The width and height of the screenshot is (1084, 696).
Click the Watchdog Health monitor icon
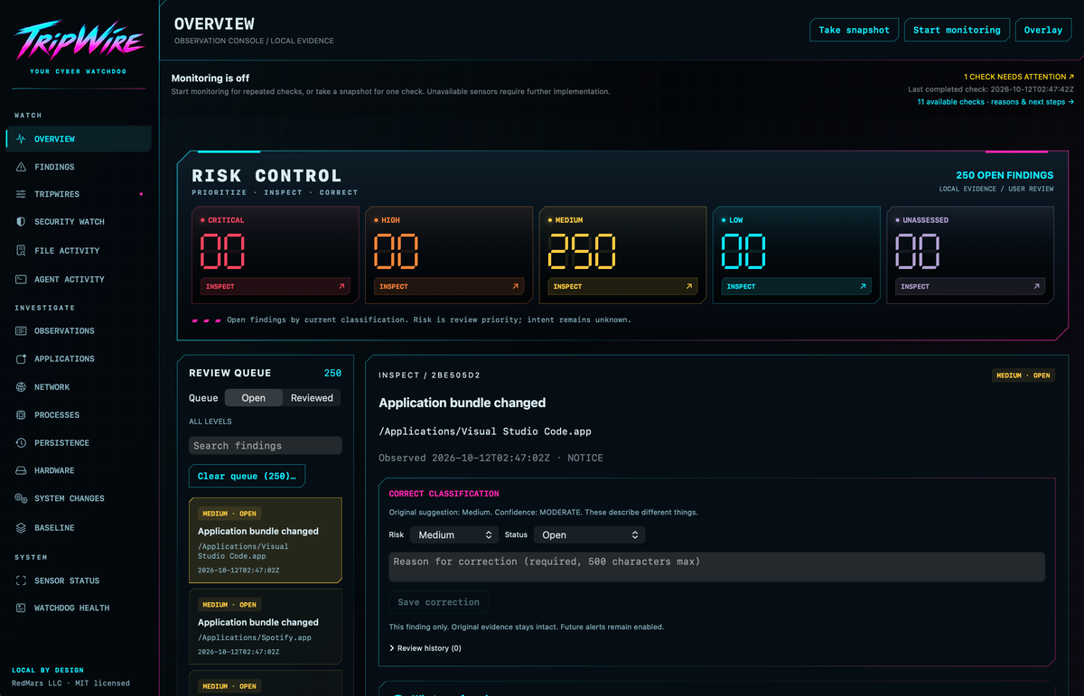[21, 608]
